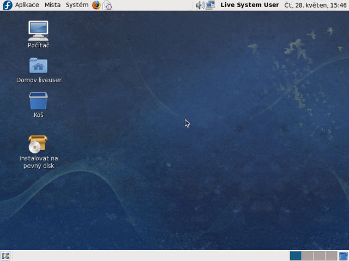Screen dimensions: 349x261
Task: Click Live System User switcher
Action: click(x=250, y=5)
